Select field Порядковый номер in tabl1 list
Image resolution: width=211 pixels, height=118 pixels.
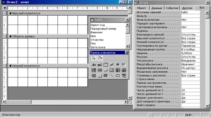pos(103,29)
